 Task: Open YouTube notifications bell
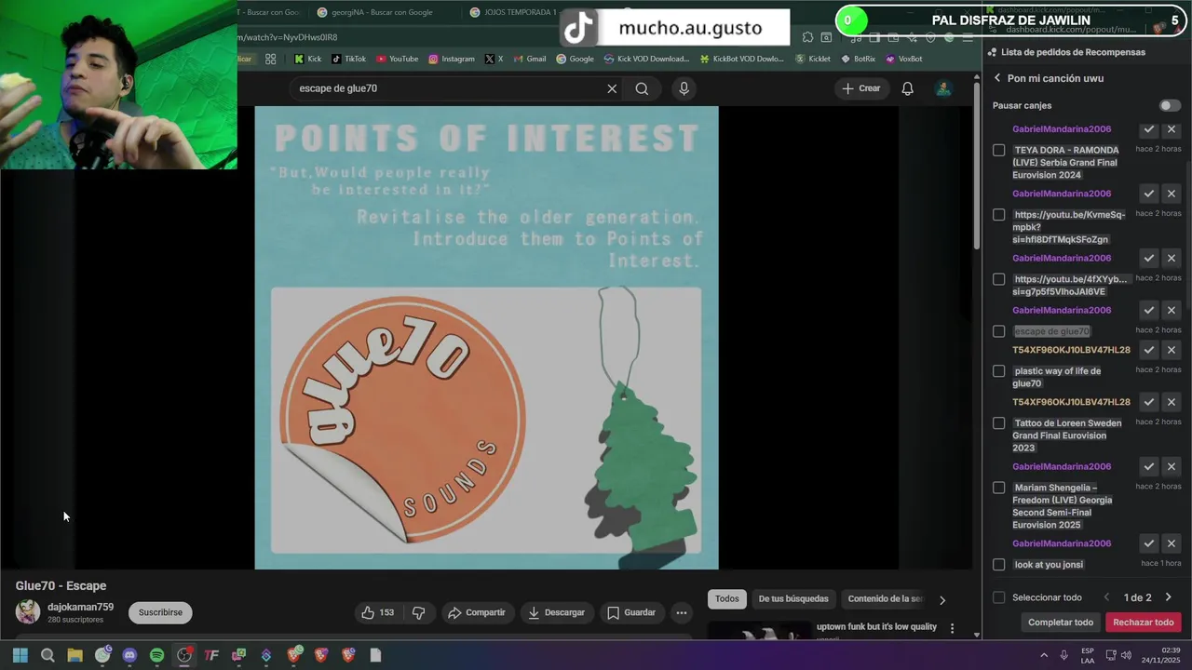[907, 88]
